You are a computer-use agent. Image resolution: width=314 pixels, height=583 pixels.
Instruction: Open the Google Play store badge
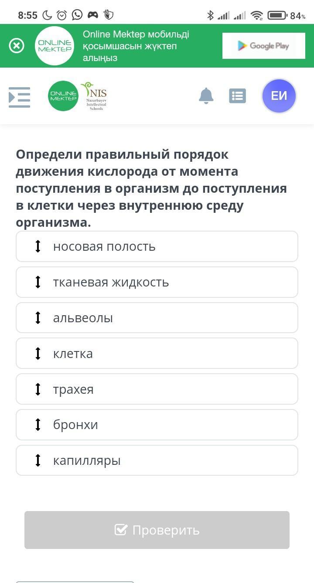263,46
